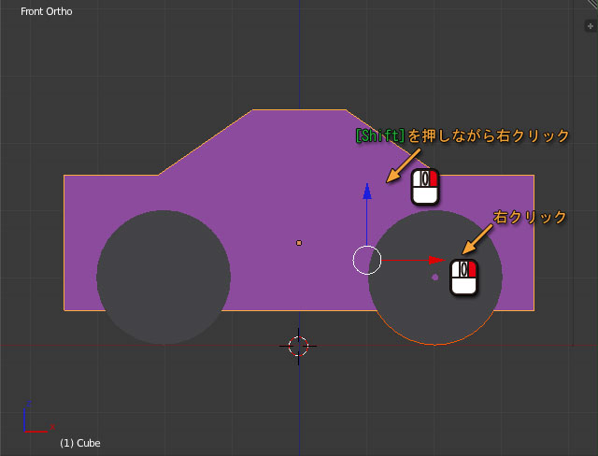Click the XZ axis indicator in corner
The image size is (598, 456).
[x=35, y=420]
